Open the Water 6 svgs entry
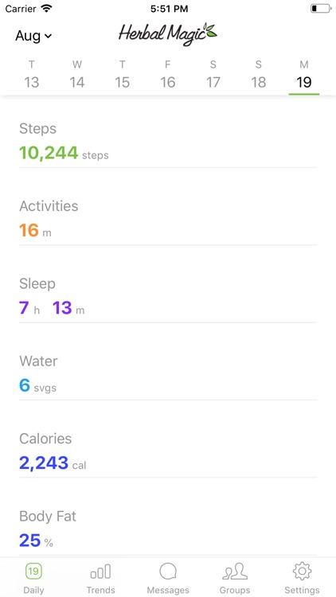336x597 pixels. pos(168,374)
